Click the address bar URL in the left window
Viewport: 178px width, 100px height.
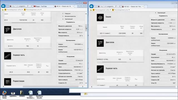coord(19,6)
